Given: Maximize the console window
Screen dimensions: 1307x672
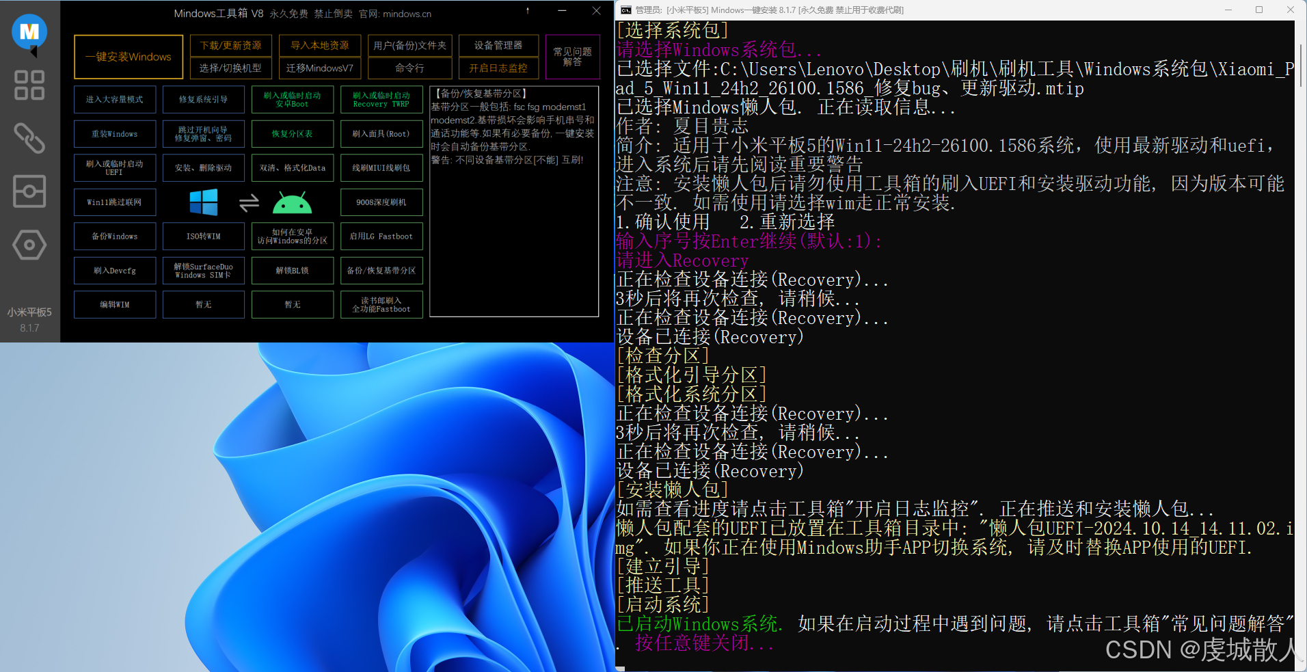Looking at the screenshot, I should click(x=1259, y=10).
